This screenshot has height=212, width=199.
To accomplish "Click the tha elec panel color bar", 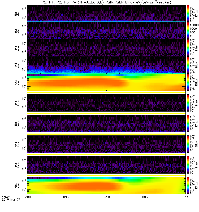I will coord(188,14).
